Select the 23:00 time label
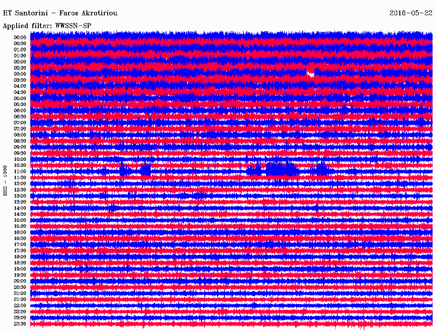This screenshot has height=332, width=436. (x=20, y=318)
